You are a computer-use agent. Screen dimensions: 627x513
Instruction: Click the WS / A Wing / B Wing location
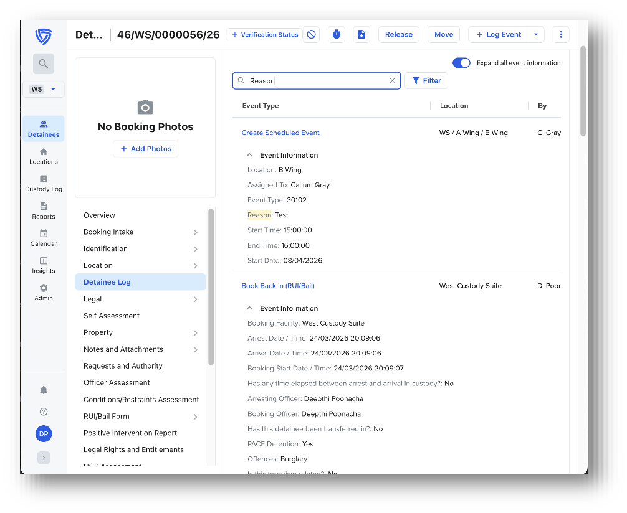point(474,133)
